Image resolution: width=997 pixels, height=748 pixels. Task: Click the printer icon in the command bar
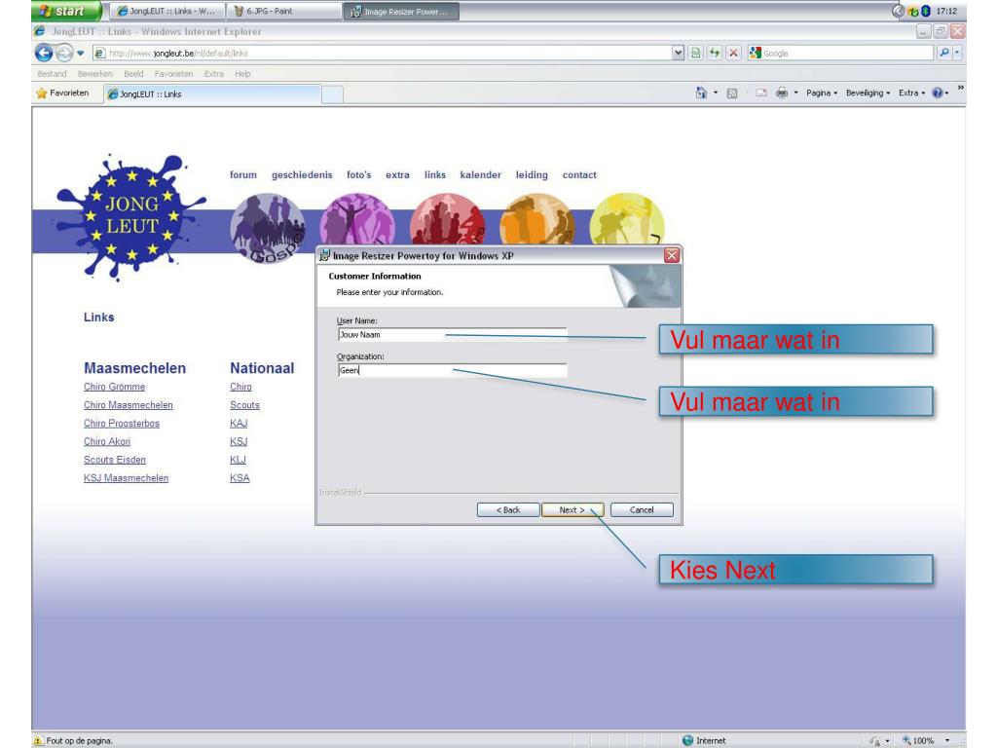click(x=782, y=93)
